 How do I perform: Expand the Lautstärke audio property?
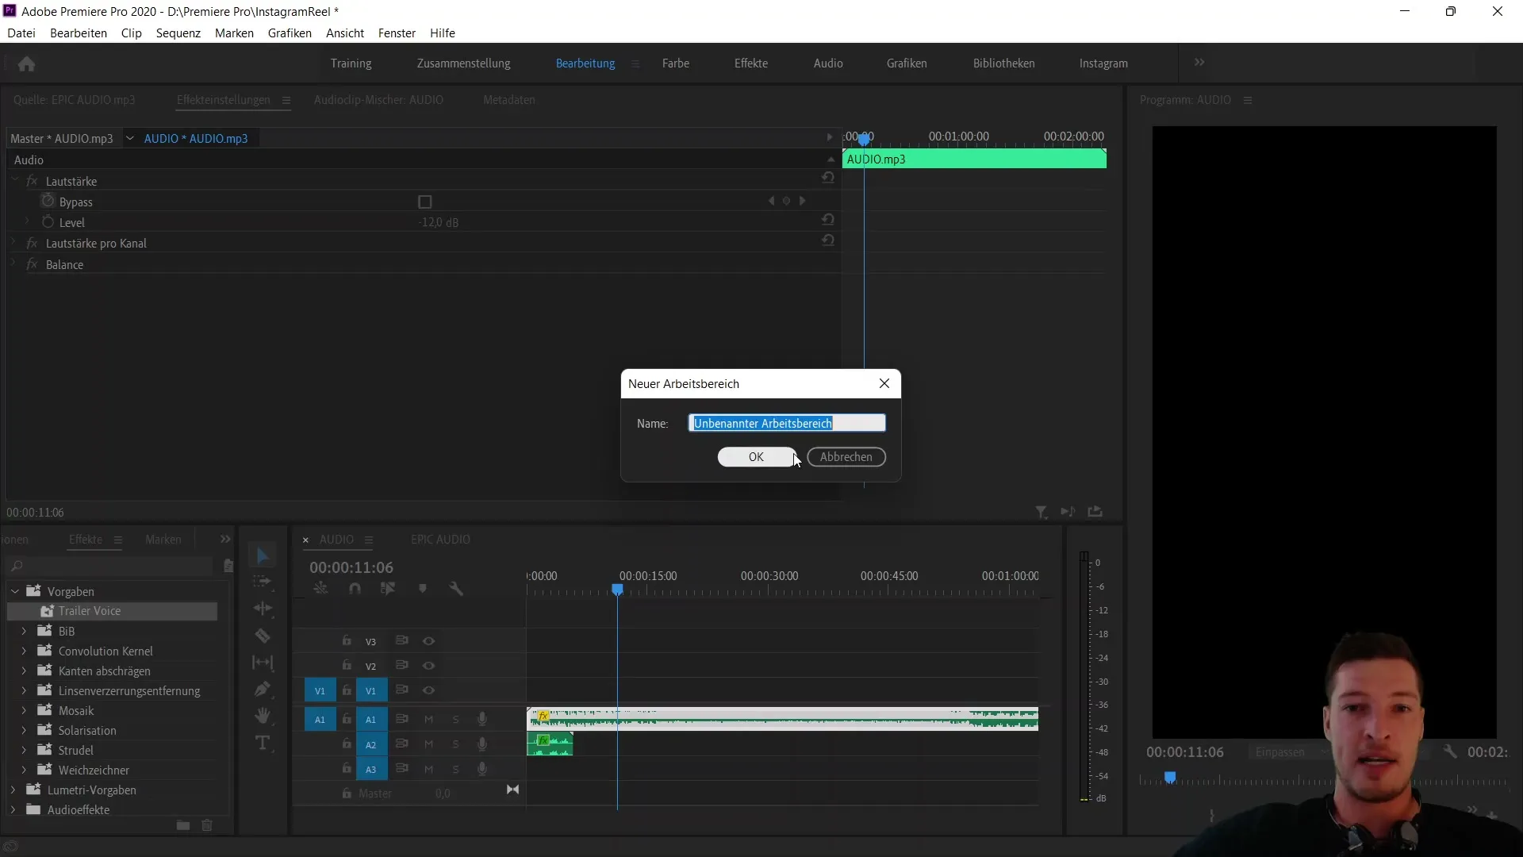click(14, 181)
